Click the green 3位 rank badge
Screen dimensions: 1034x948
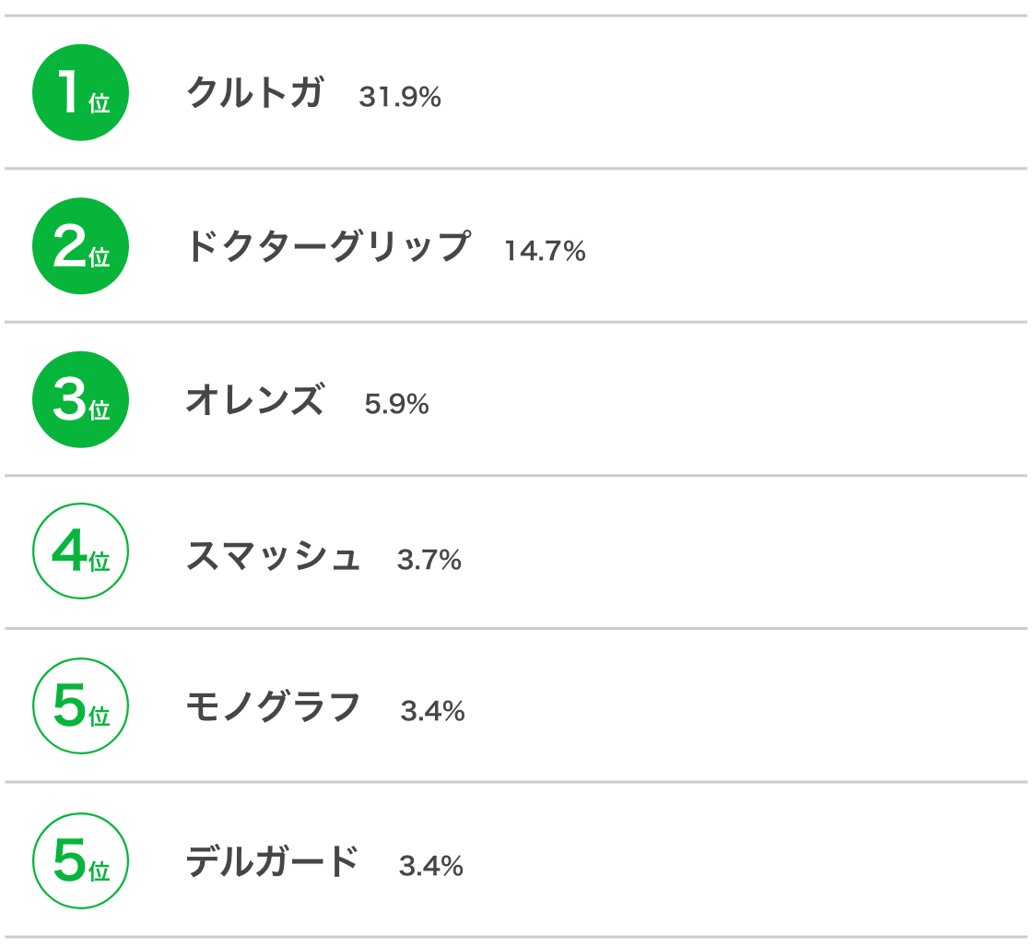[x=80, y=400]
